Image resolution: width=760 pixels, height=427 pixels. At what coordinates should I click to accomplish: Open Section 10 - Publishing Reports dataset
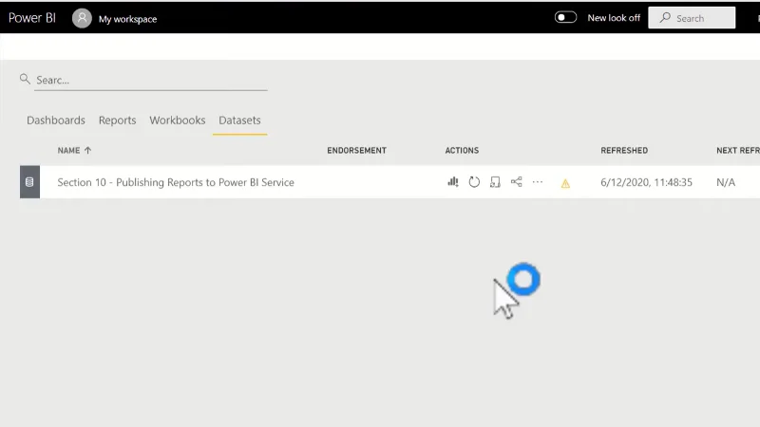click(176, 182)
